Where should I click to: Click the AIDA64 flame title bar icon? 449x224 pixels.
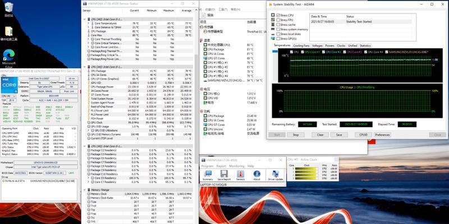[x=270, y=4]
